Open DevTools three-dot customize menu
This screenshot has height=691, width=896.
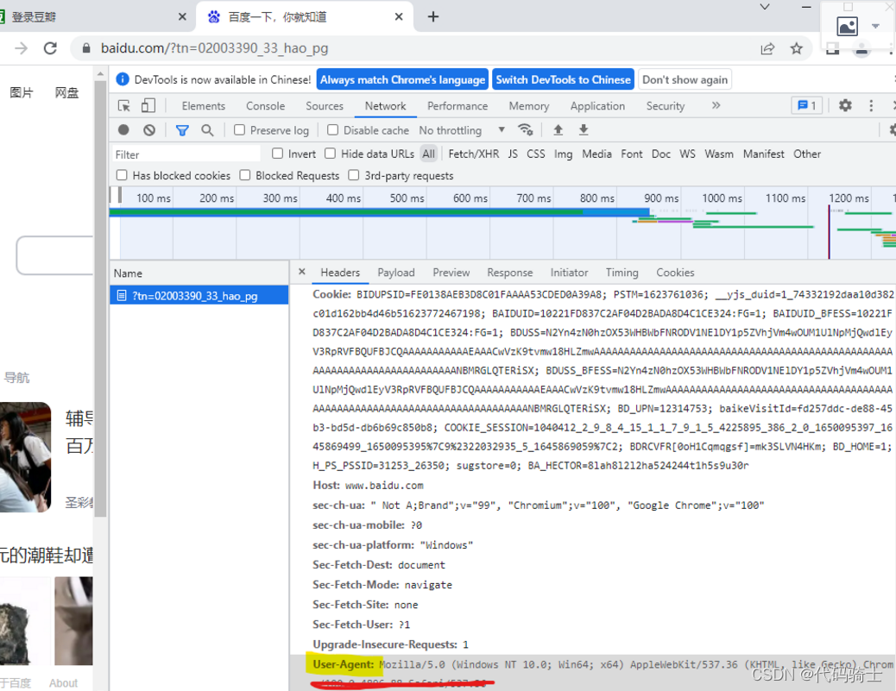point(870,105)
